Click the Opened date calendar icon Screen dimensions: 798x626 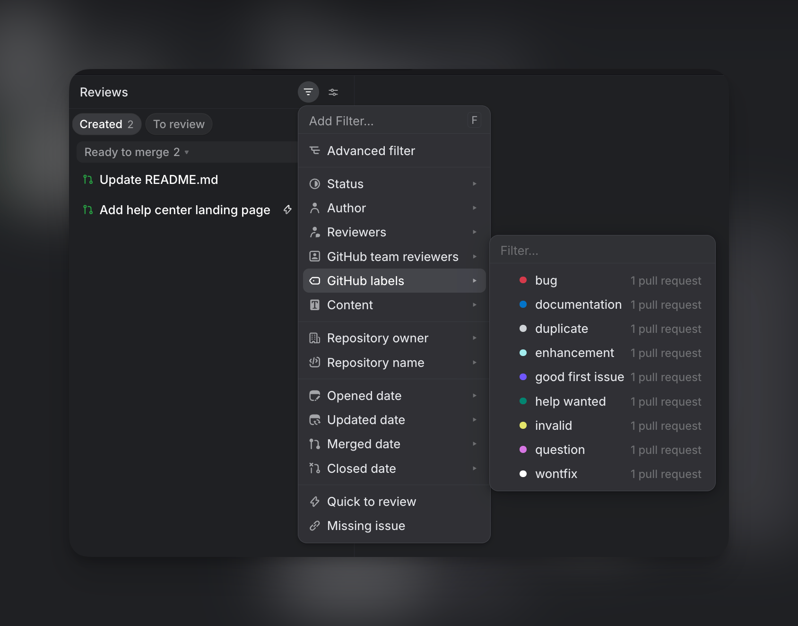tap(314, 396)
